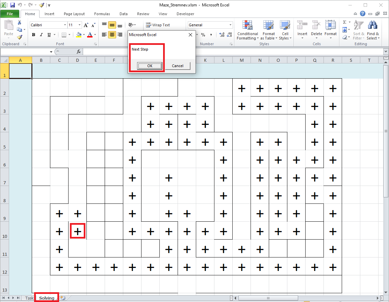Toggle Top Align vertical alignment
The image size is (389, 302).
pos(104,25)
